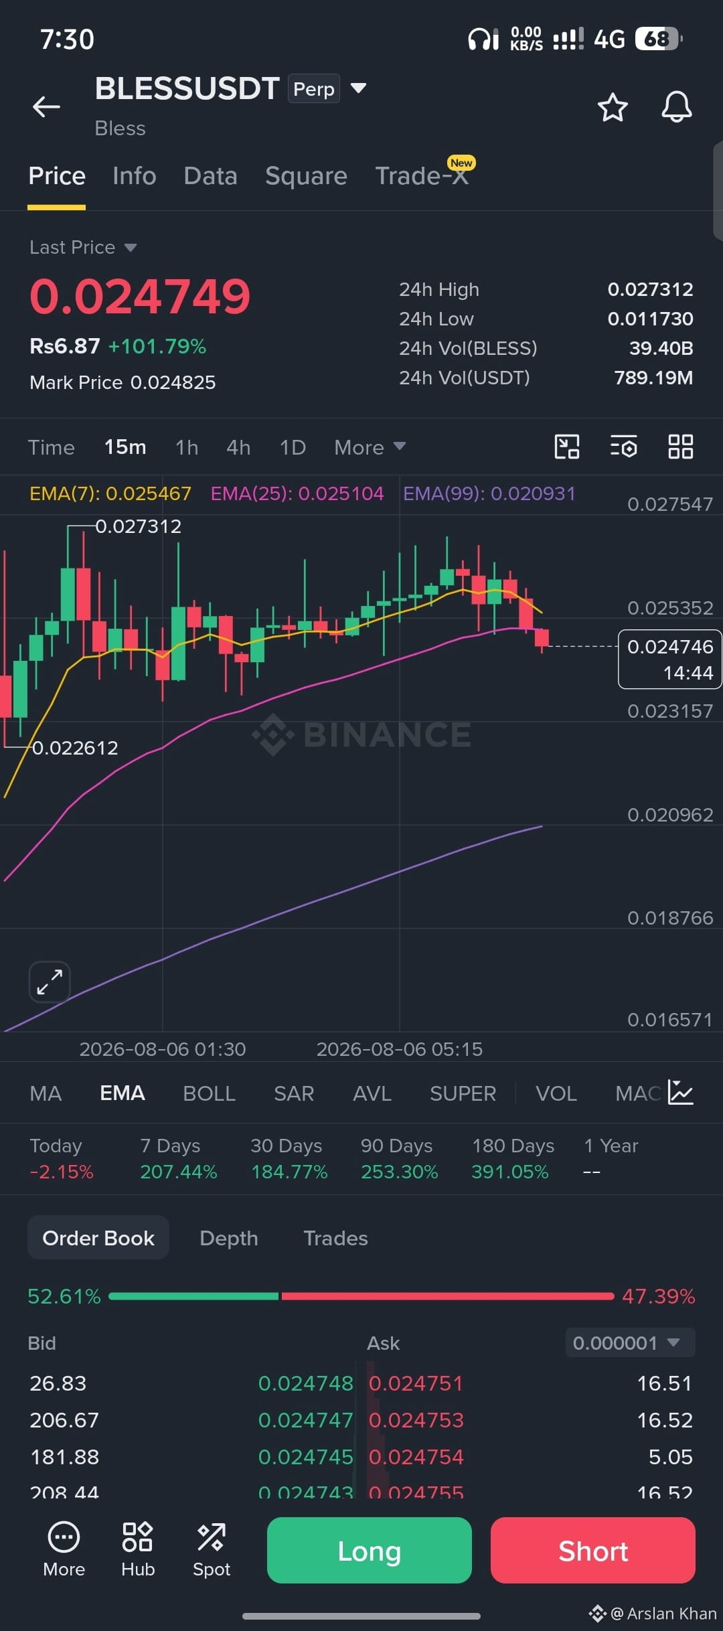Select the Time chart interval
This screenshot has width=723, height=1631.
(x=51, y=447)
